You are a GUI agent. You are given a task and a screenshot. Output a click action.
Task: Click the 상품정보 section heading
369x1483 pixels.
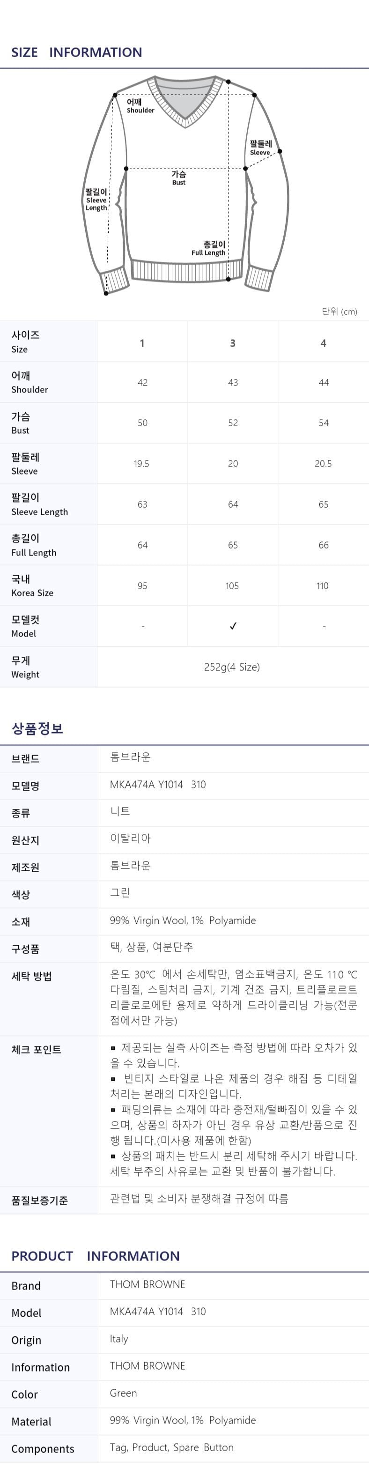click(37, 729)
